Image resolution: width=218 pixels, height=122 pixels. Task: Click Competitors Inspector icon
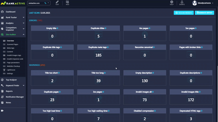click(2, 29)
